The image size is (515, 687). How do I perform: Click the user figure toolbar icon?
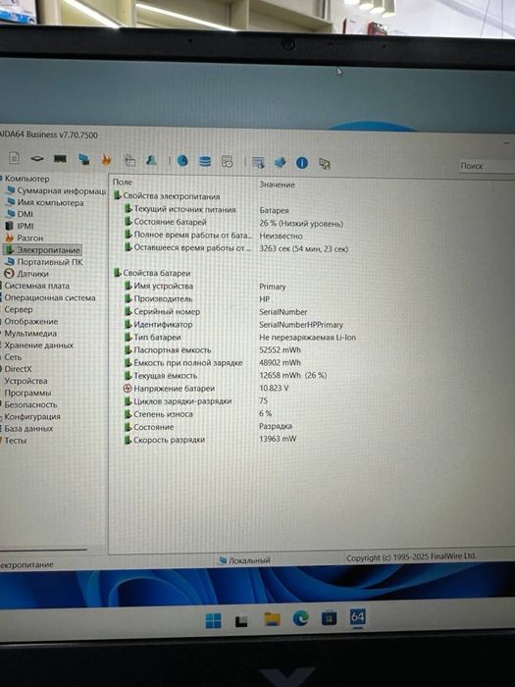tap(151, 160)
